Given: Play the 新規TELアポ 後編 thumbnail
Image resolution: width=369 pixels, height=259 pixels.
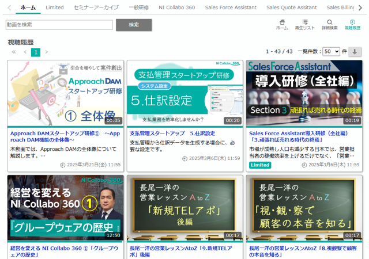Looking at the screenshot, I should pos(184,208).
